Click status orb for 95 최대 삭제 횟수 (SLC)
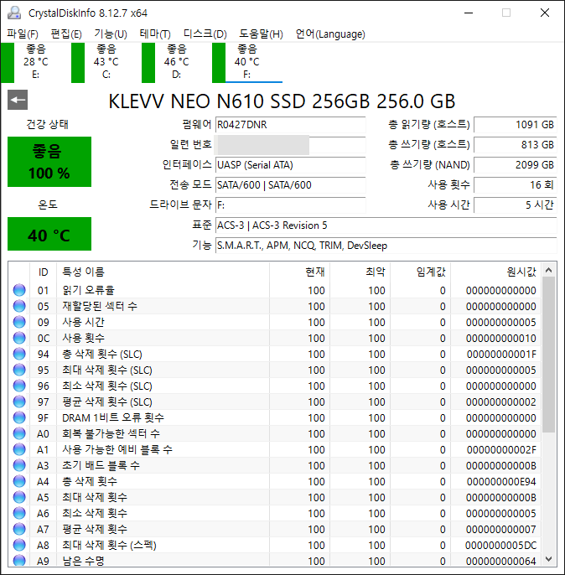The image size is (565, 575). (19, 370)
